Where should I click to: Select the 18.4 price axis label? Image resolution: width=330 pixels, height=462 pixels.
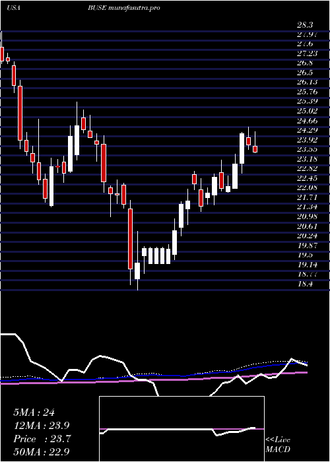click(305, 284)
